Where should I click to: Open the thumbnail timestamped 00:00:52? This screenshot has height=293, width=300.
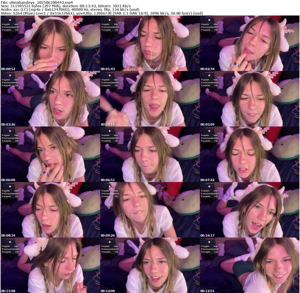pyautogui.click(x=50, y=43)
